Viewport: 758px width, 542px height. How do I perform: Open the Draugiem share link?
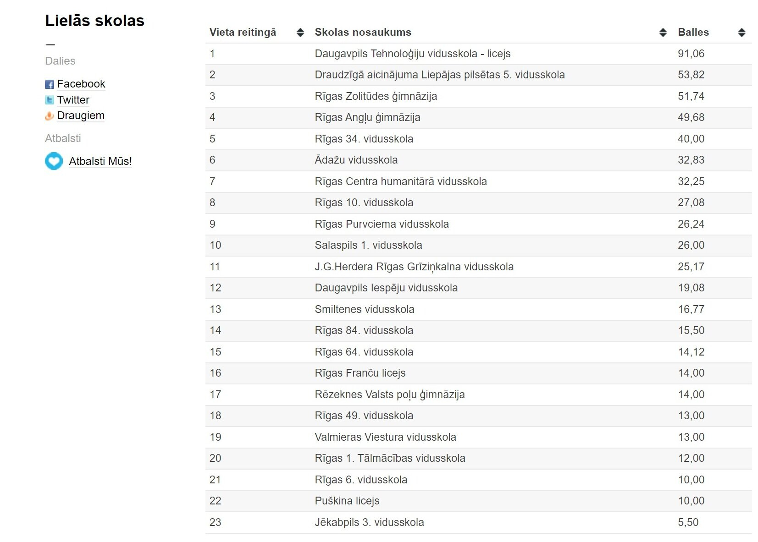pyautogui.click(x=81, y=115)
